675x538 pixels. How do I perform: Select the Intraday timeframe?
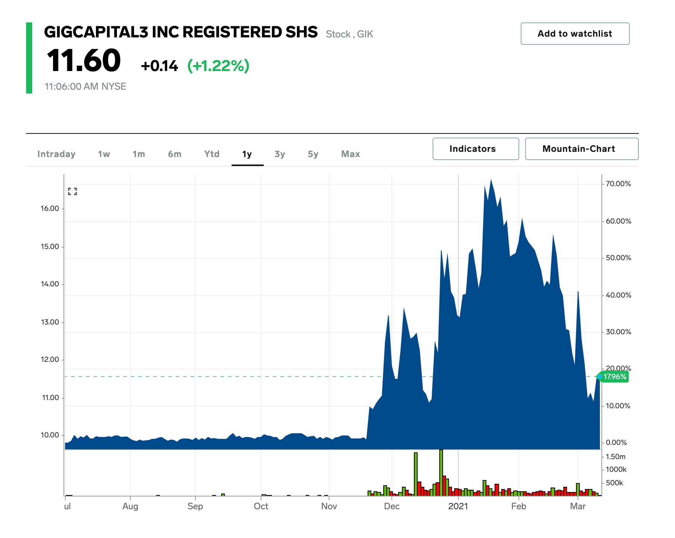(56, 154)
